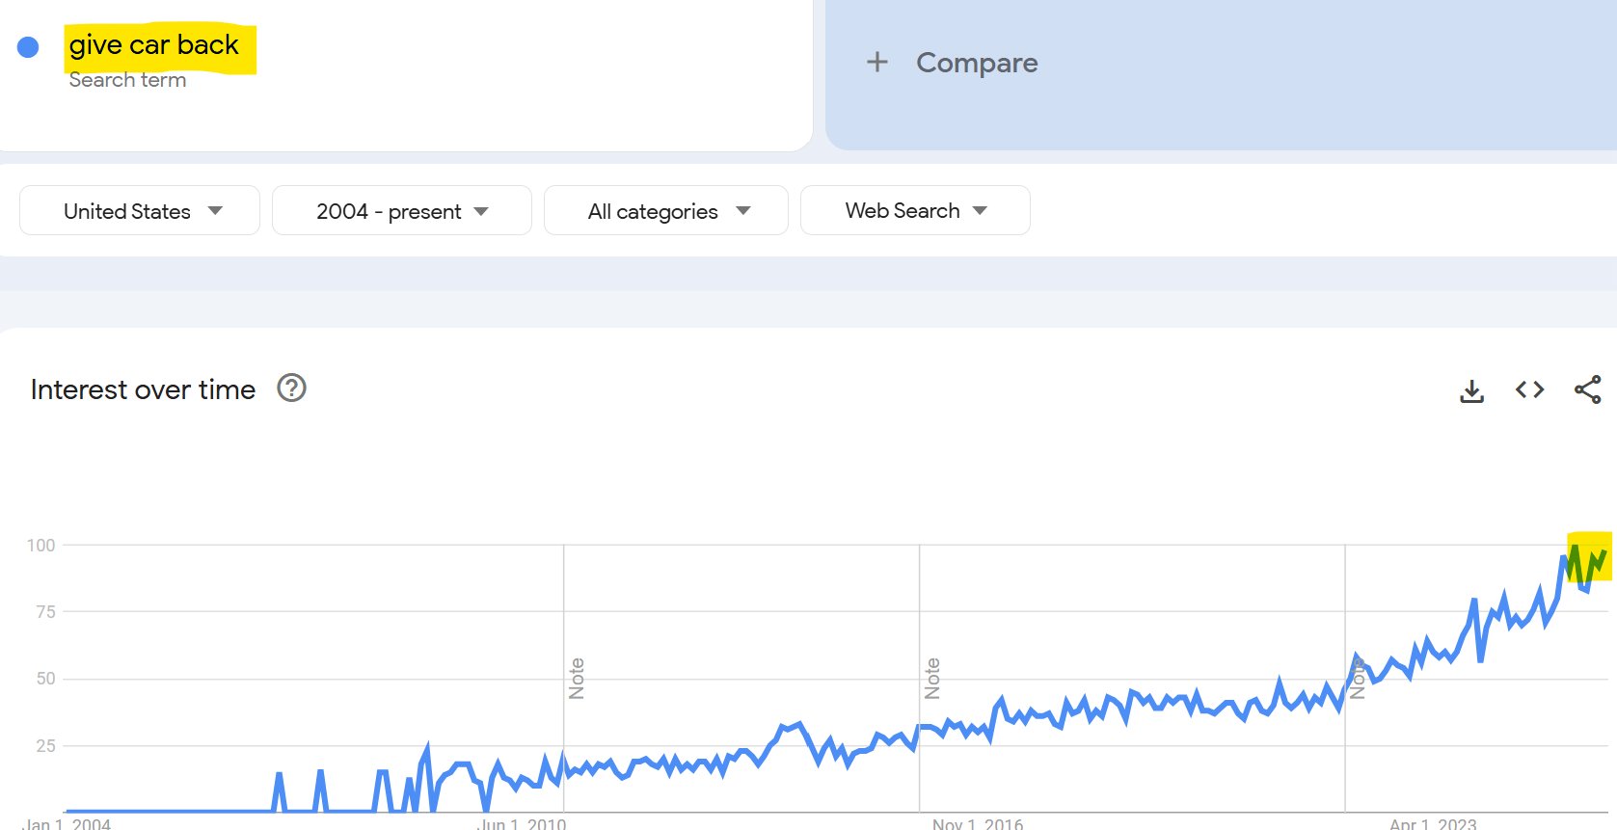This screenshot has width=1617, height=830.
Task: Add a term via Compare
Action: point(977,63)
